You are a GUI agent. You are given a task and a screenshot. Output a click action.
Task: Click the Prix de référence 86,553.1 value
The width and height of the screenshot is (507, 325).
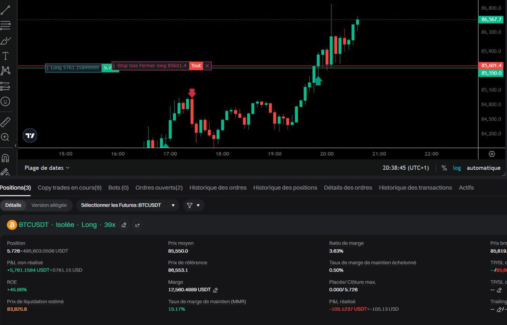coord(178,270)
